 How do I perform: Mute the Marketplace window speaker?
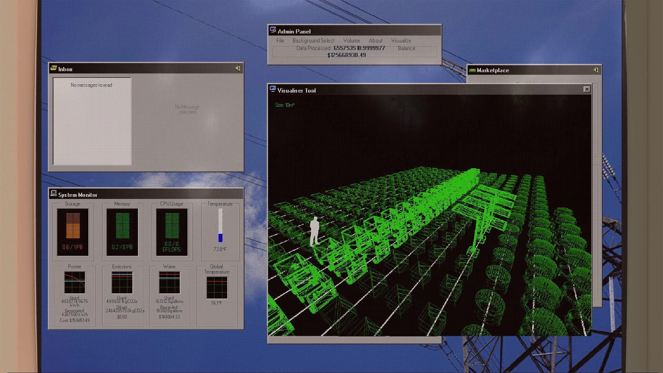595,70
